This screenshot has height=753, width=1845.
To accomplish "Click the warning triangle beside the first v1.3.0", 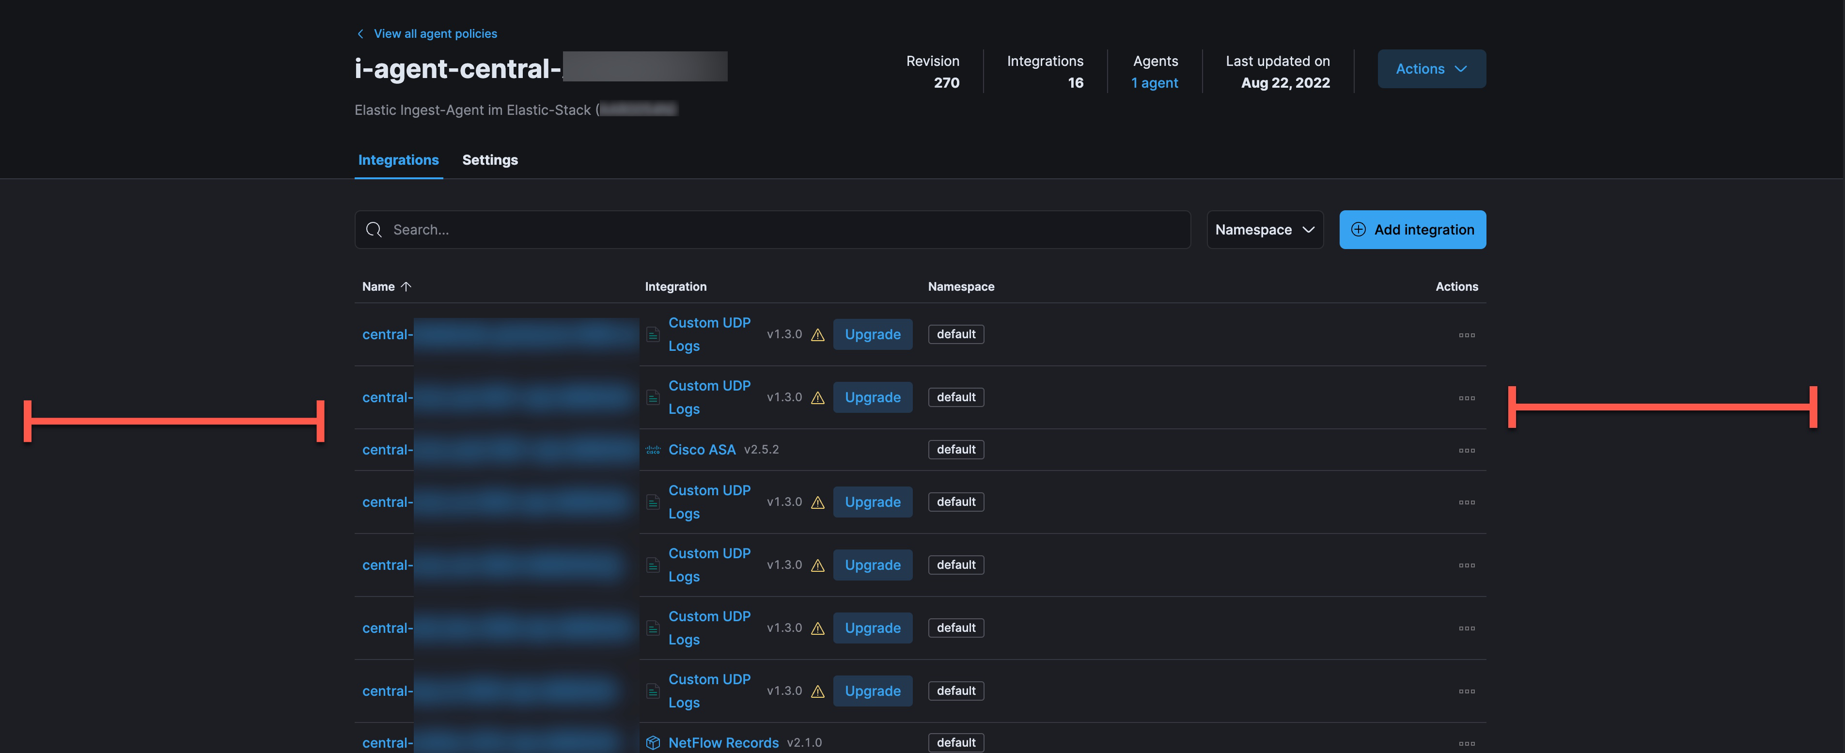I will coord(818,334).
